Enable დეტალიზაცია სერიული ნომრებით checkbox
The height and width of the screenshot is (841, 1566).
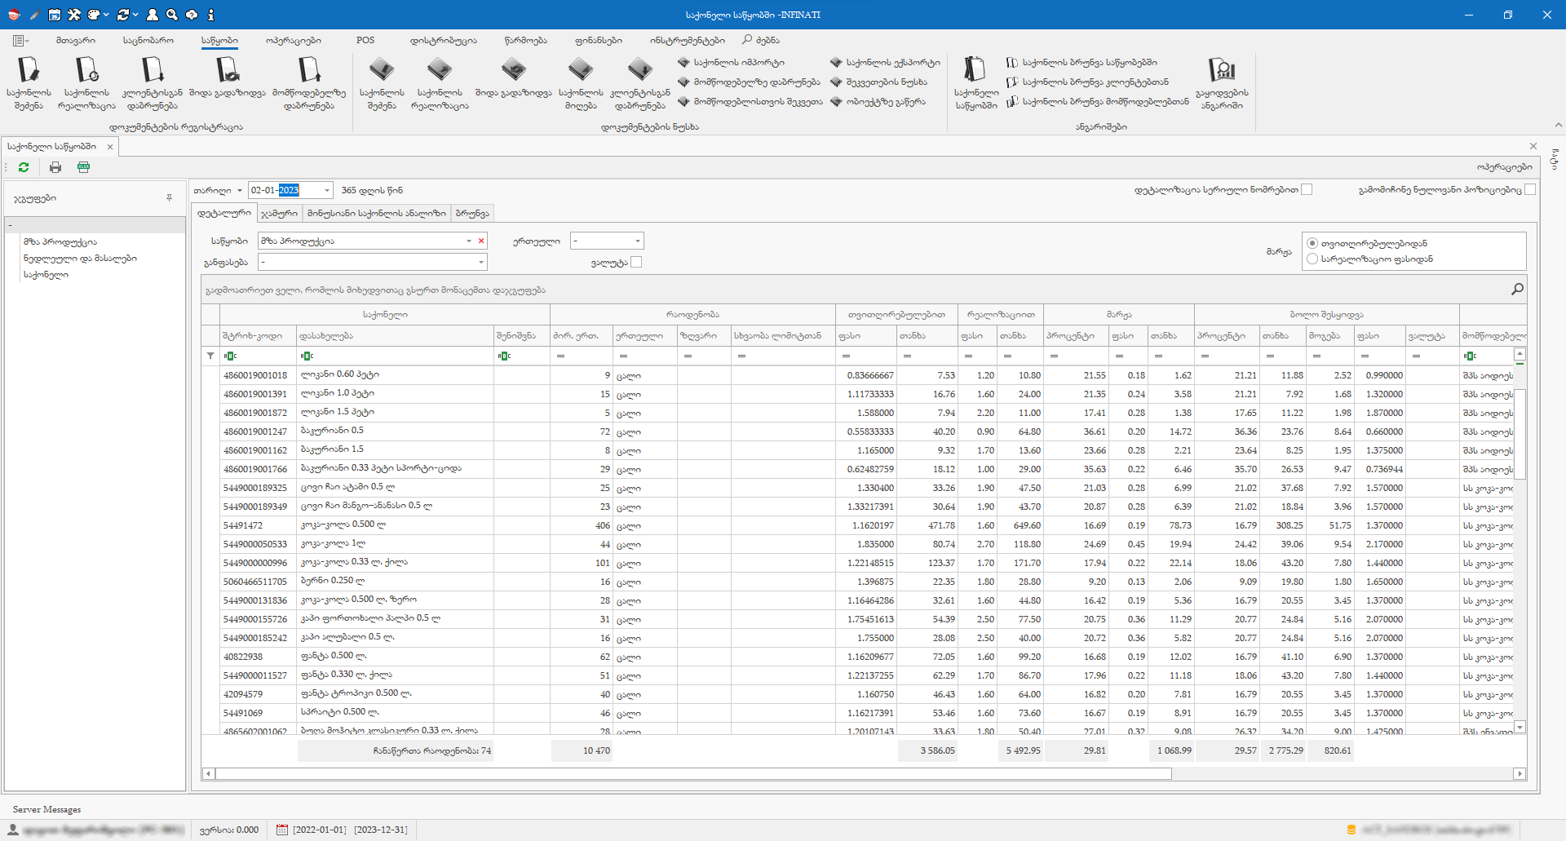(x=1307, y=190)
